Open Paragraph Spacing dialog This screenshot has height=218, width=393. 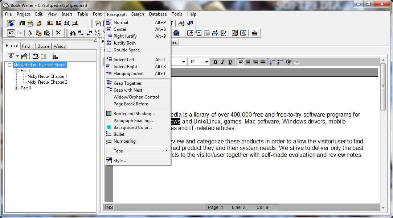coord(137,121)
